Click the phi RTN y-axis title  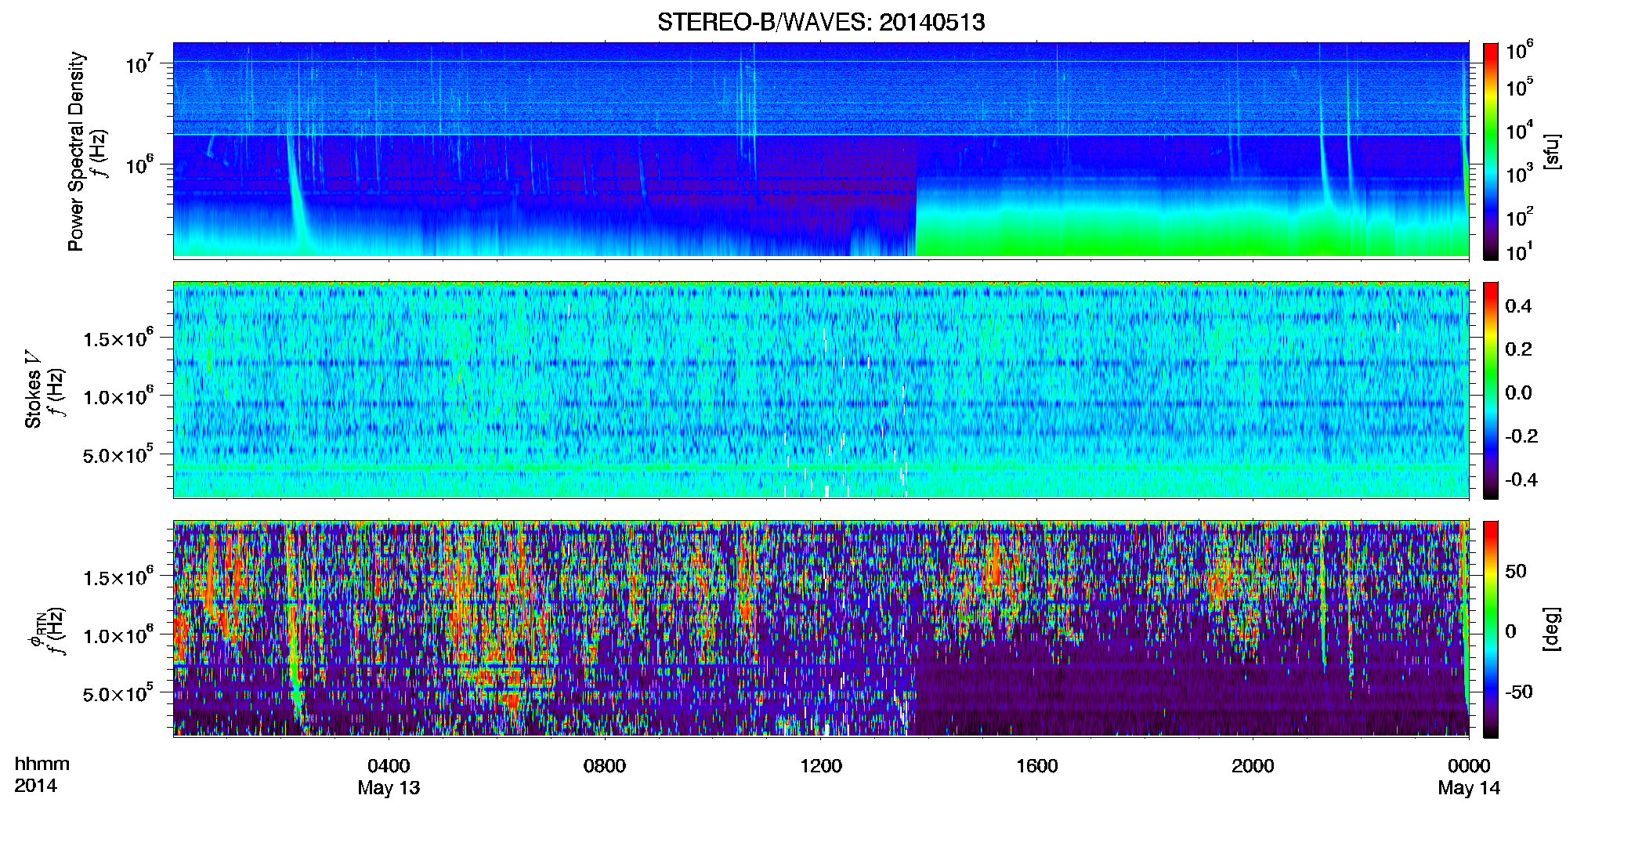(36, 629)
